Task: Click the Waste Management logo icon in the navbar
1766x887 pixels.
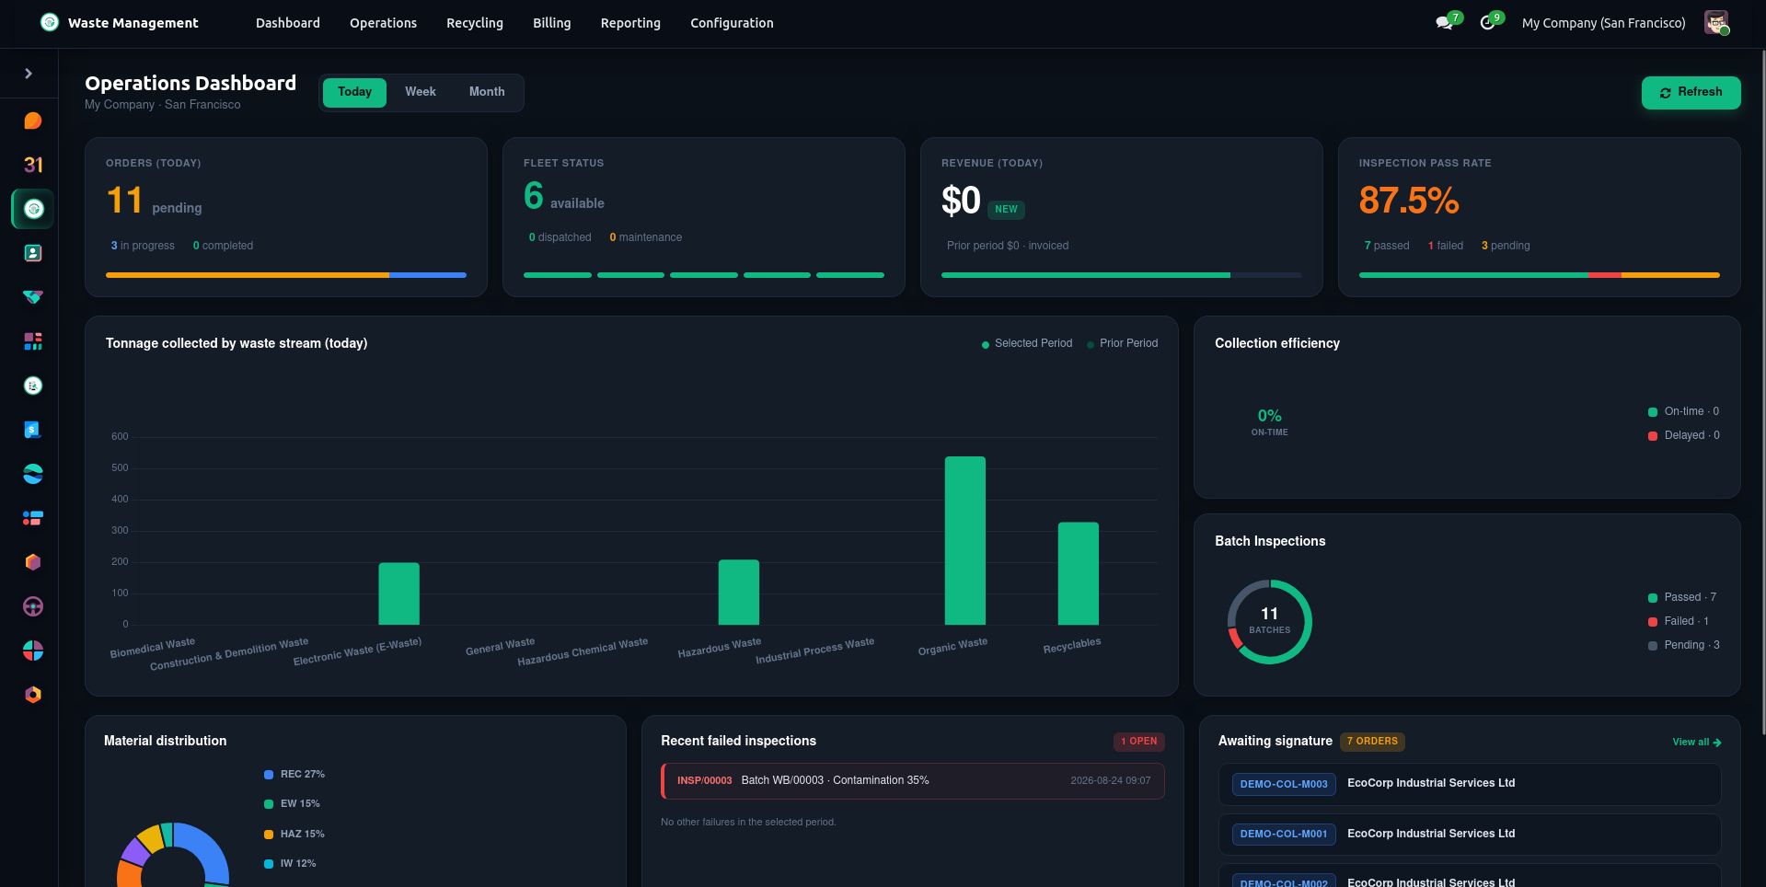Action: [50, 23]
